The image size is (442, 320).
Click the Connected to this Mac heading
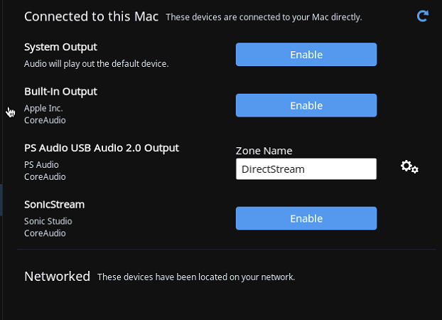click(92, 16)
